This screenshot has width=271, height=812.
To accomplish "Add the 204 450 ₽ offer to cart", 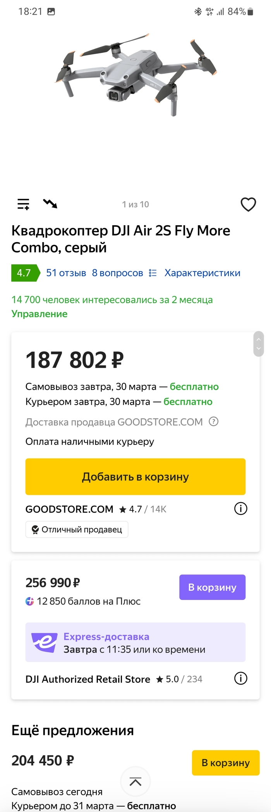I will pyautogui.click(x=225, y=762).
